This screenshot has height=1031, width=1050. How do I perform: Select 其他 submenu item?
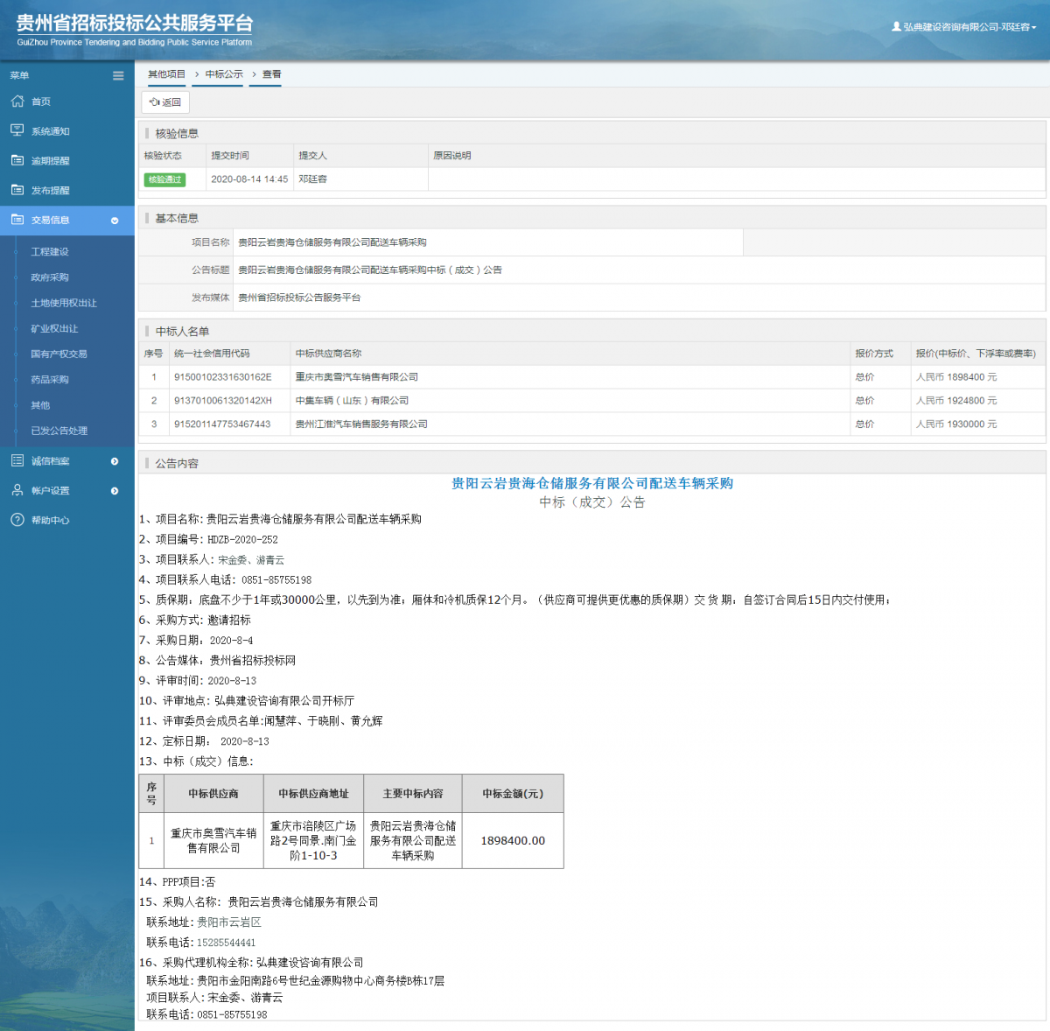pos(40,405)
